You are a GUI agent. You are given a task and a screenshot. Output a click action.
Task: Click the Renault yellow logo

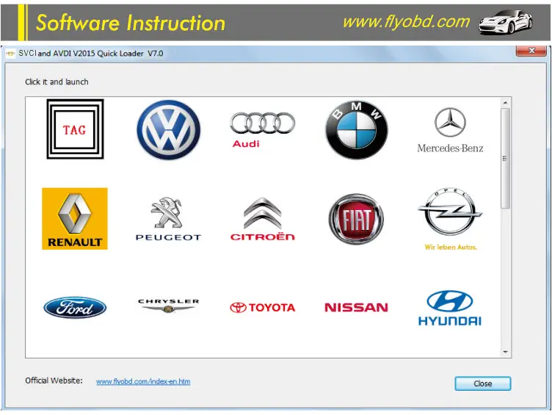click(75, 218)
